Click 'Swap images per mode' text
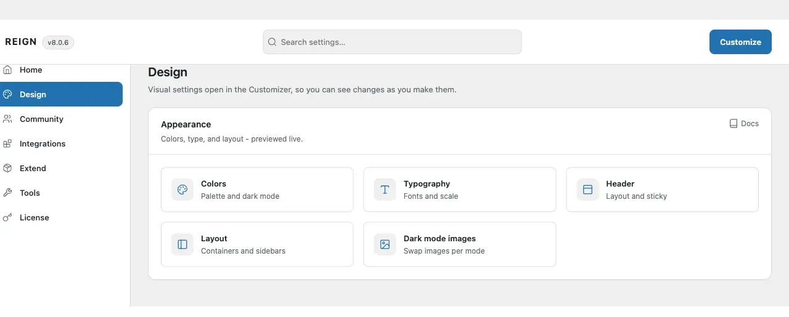 (444, 251)
